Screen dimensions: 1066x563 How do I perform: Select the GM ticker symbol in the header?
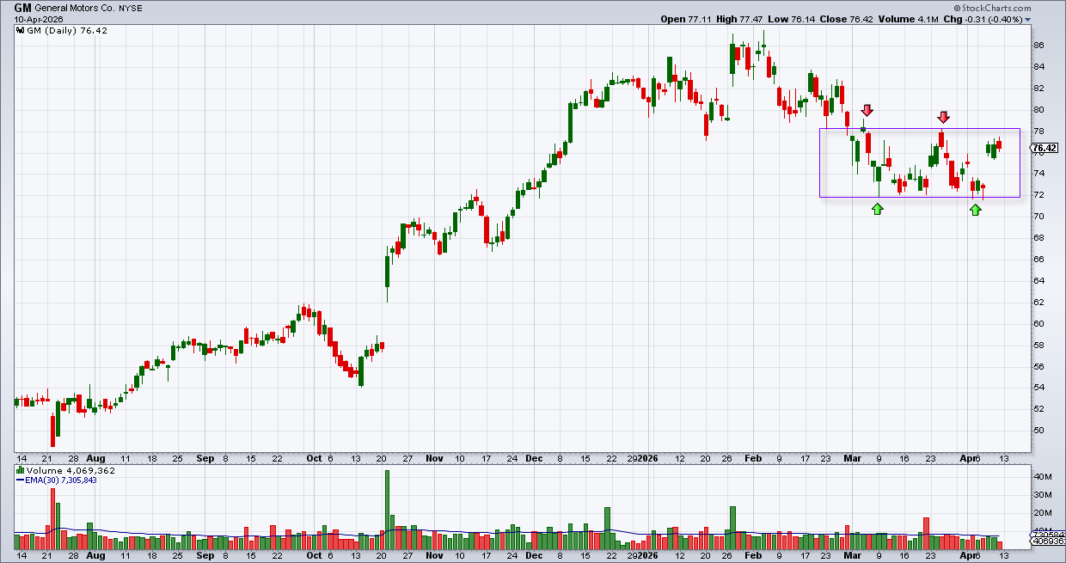(22, 7)
